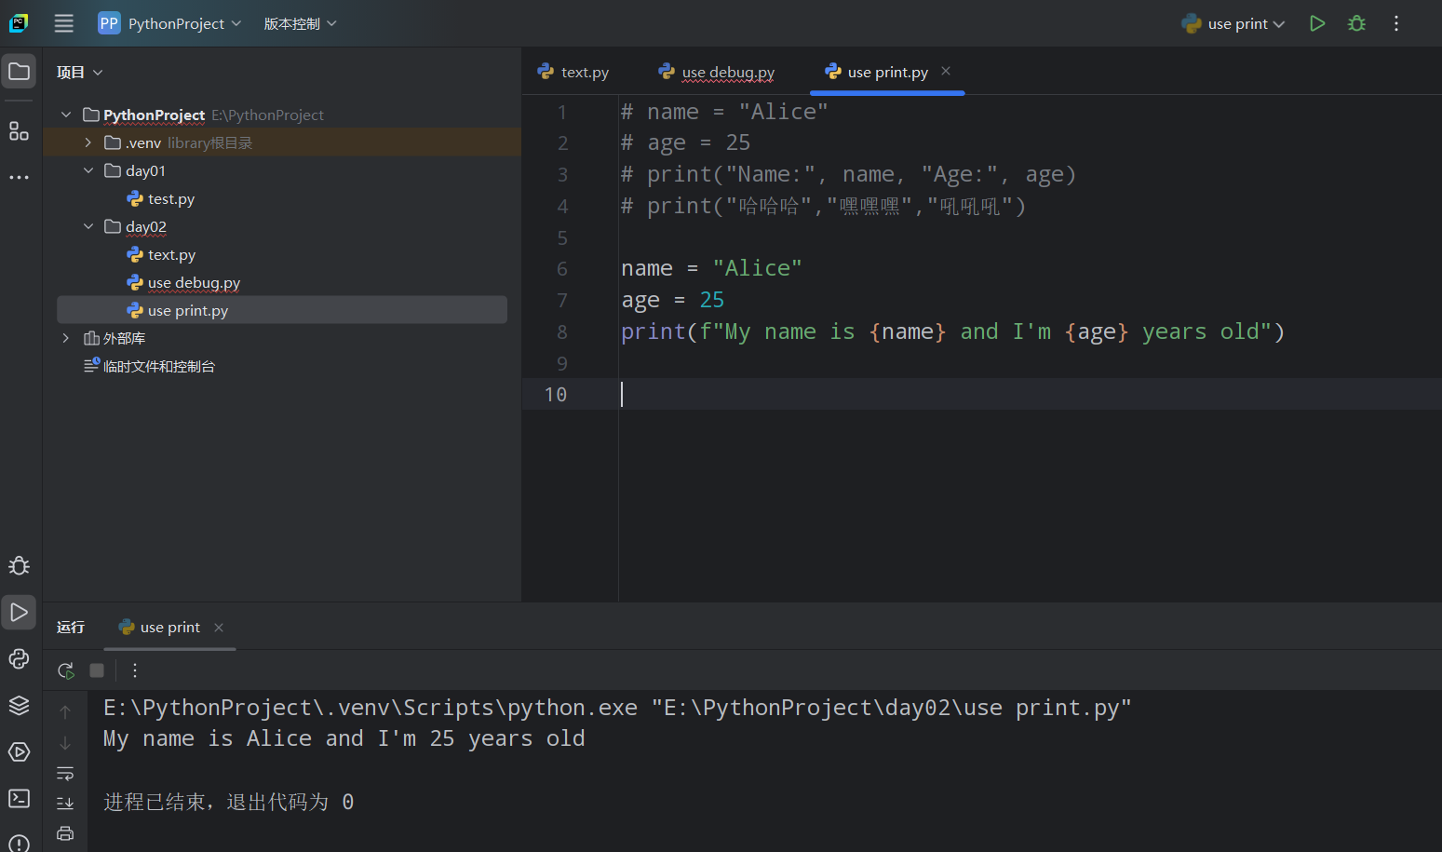Viewport: 1442px width, 852px height.
Task: Collapse the day02 folder
Action: click(x=88, y=226)
